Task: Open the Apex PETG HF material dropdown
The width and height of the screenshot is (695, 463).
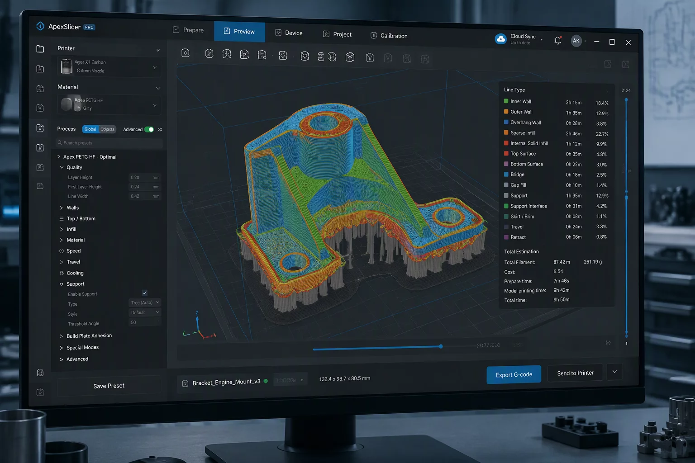Action: [109, 104]
